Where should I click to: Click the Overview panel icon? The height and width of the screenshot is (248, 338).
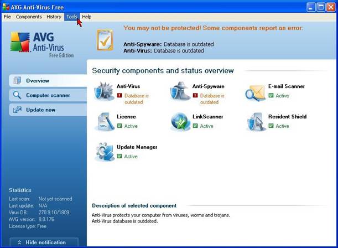point(17,81)
